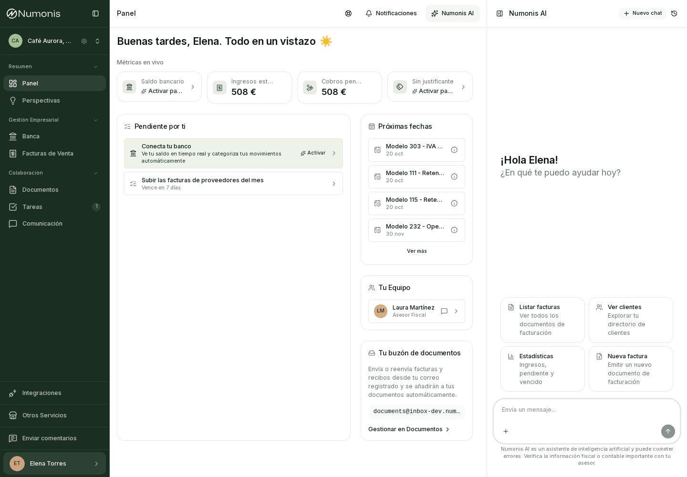Choose Nueva factura suggestion card
The image size is (687, 477).
631,369
